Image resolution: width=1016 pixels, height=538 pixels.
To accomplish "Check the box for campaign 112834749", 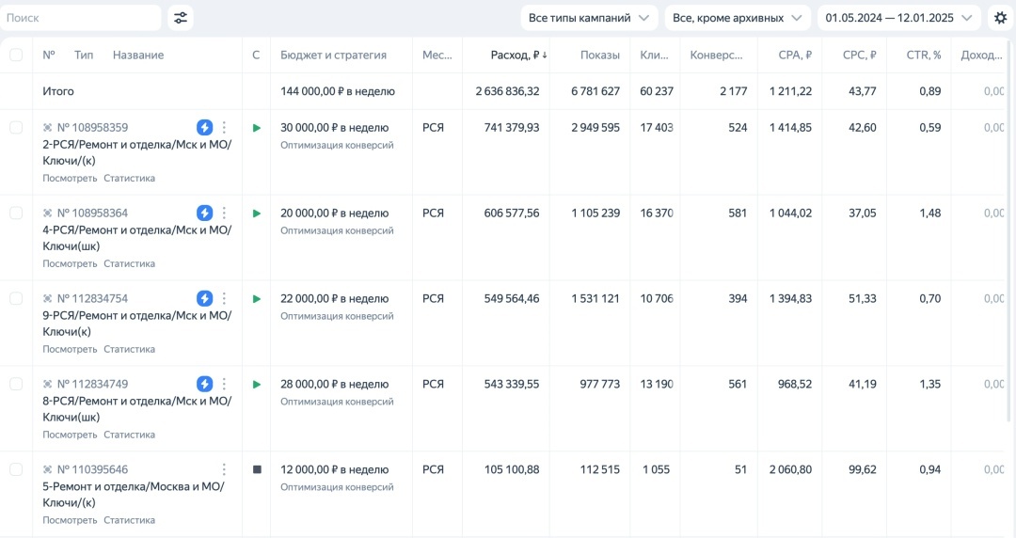I will (x=16, y=385).
